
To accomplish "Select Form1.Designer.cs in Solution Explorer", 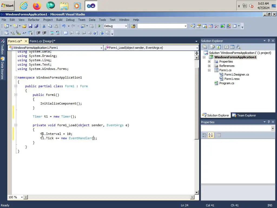I will coord(236,75).
